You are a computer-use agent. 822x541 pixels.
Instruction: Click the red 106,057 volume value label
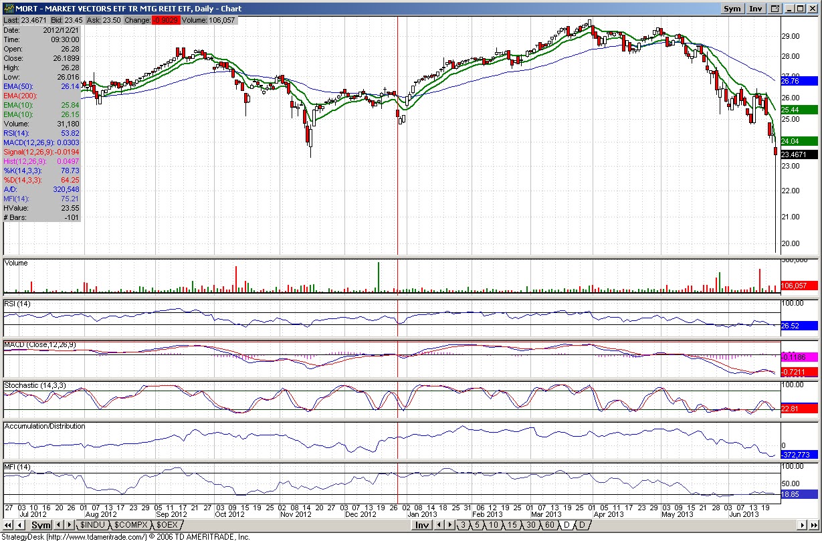[x=799, y=286]
